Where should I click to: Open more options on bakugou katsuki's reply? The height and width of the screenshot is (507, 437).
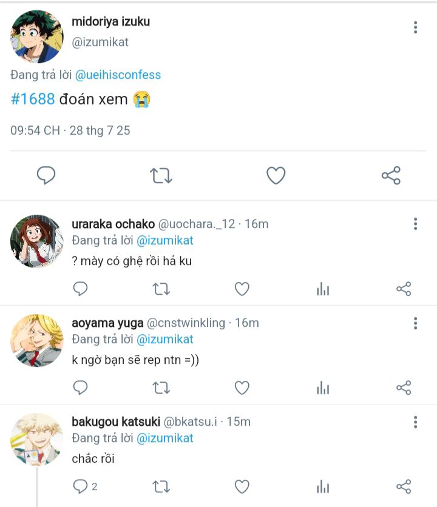point(415,422)
